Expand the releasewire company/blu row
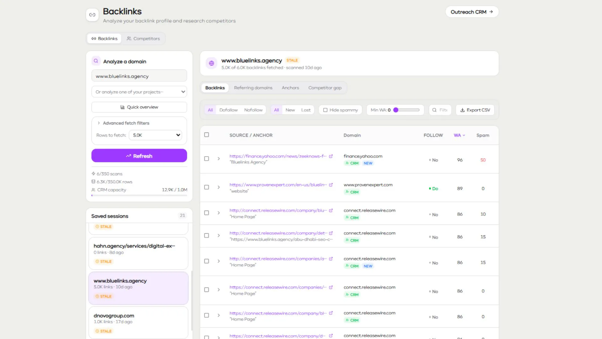Screen dimensions: 602x339 pos(219,213)
